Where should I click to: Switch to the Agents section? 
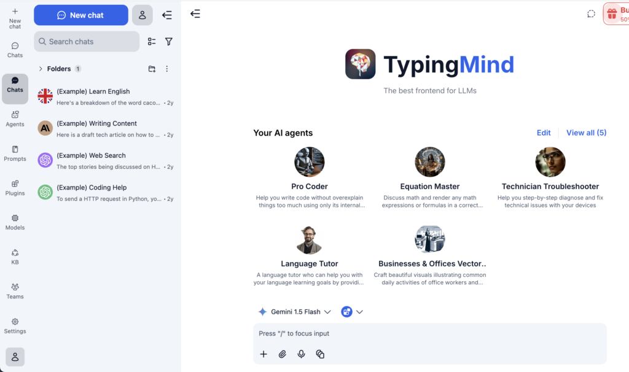click(x=15, y=120)
